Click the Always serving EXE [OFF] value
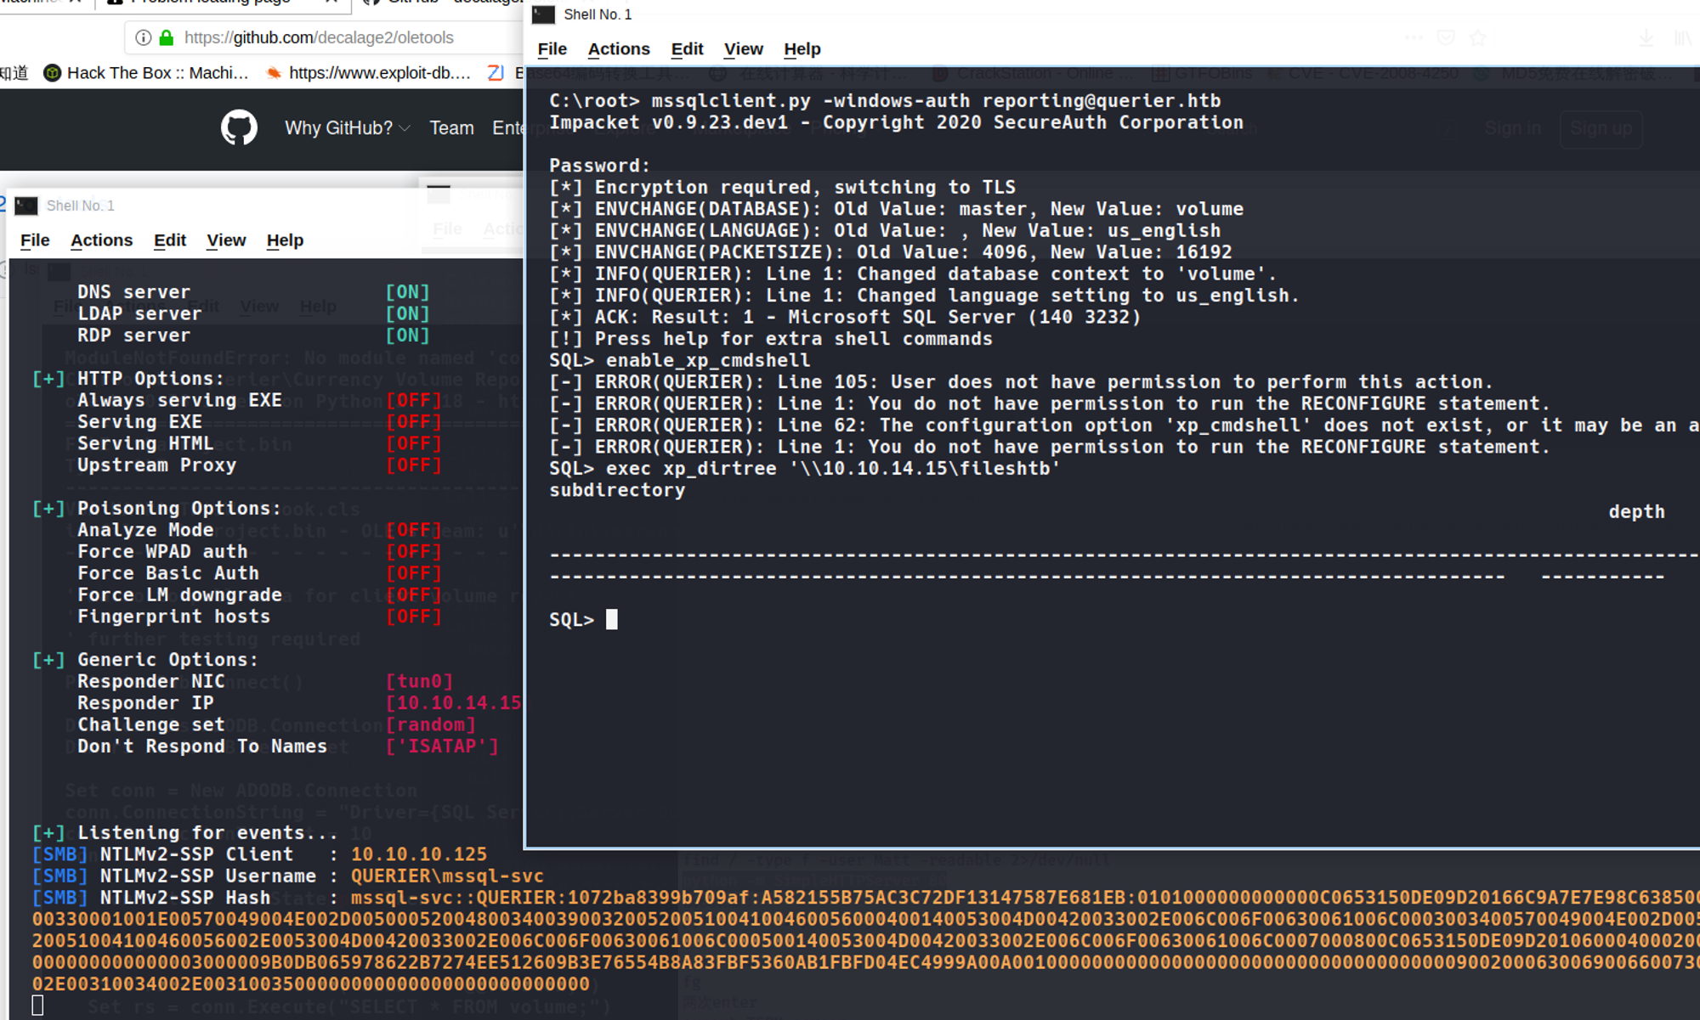Image resolution: width=1700 pixels, height=1020 pixels. (414, 401)
